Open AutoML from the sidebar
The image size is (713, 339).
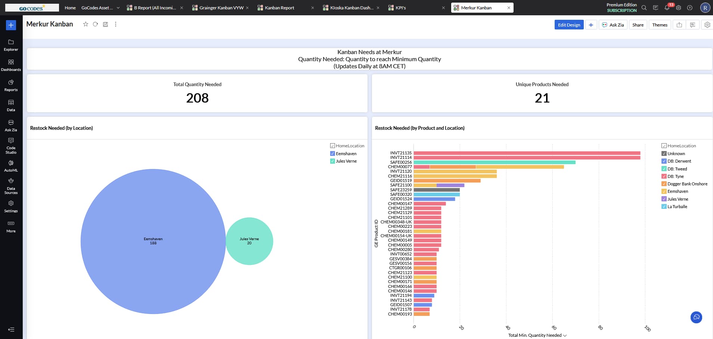[x=11, y=166]
